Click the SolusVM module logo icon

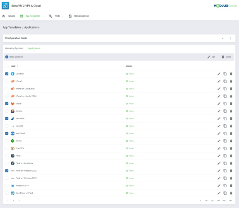pyautogui.click(x=5, y=6)
